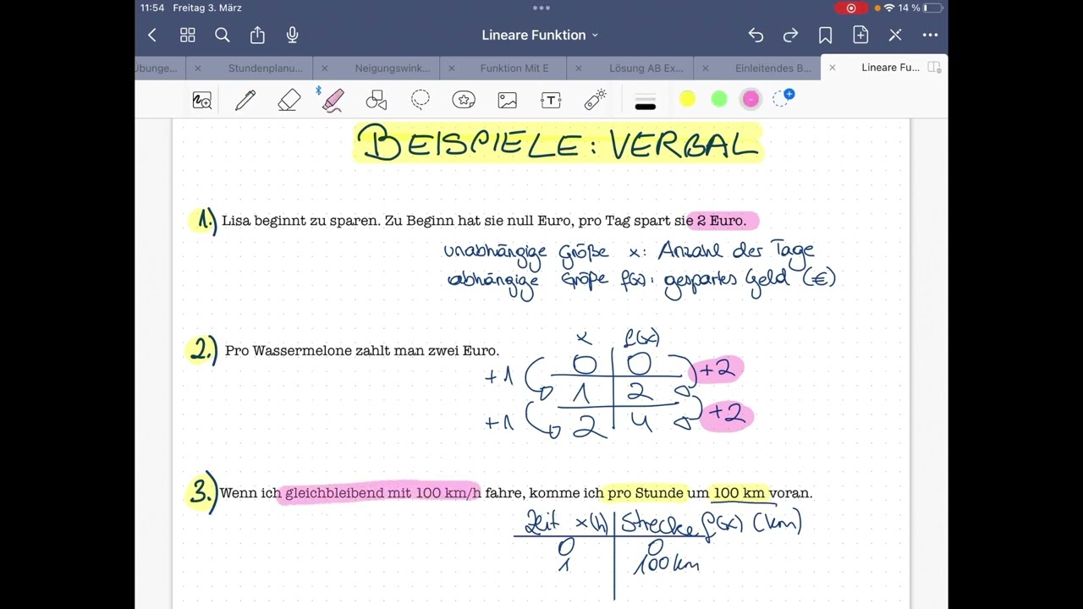This screenshot has width=1083, height=609.
Task: Tap the "Pro Wassermelone zahlt man zwei Euro." sentence
Action: (x=362, y=350)
